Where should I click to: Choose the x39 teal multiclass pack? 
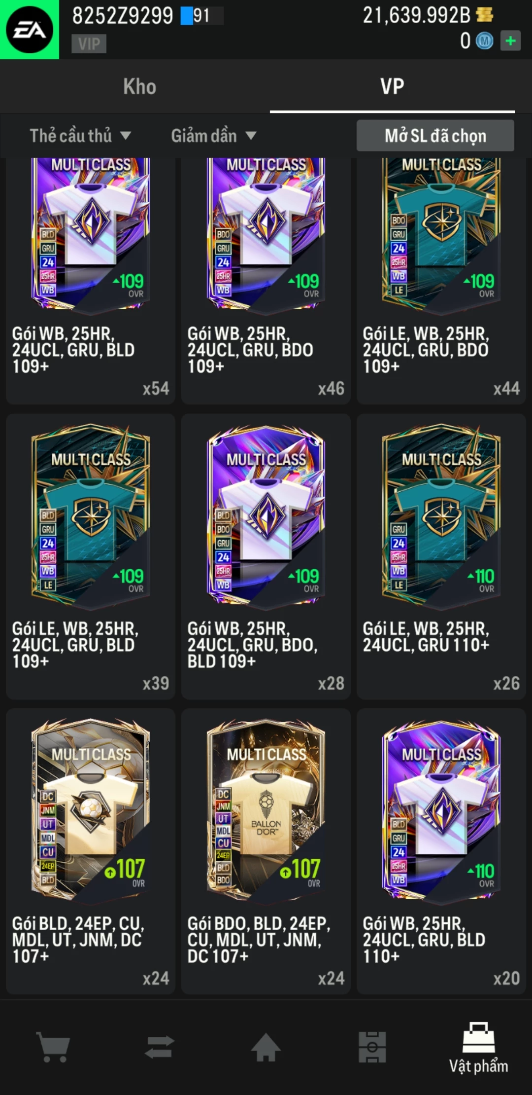click(91, 556)
